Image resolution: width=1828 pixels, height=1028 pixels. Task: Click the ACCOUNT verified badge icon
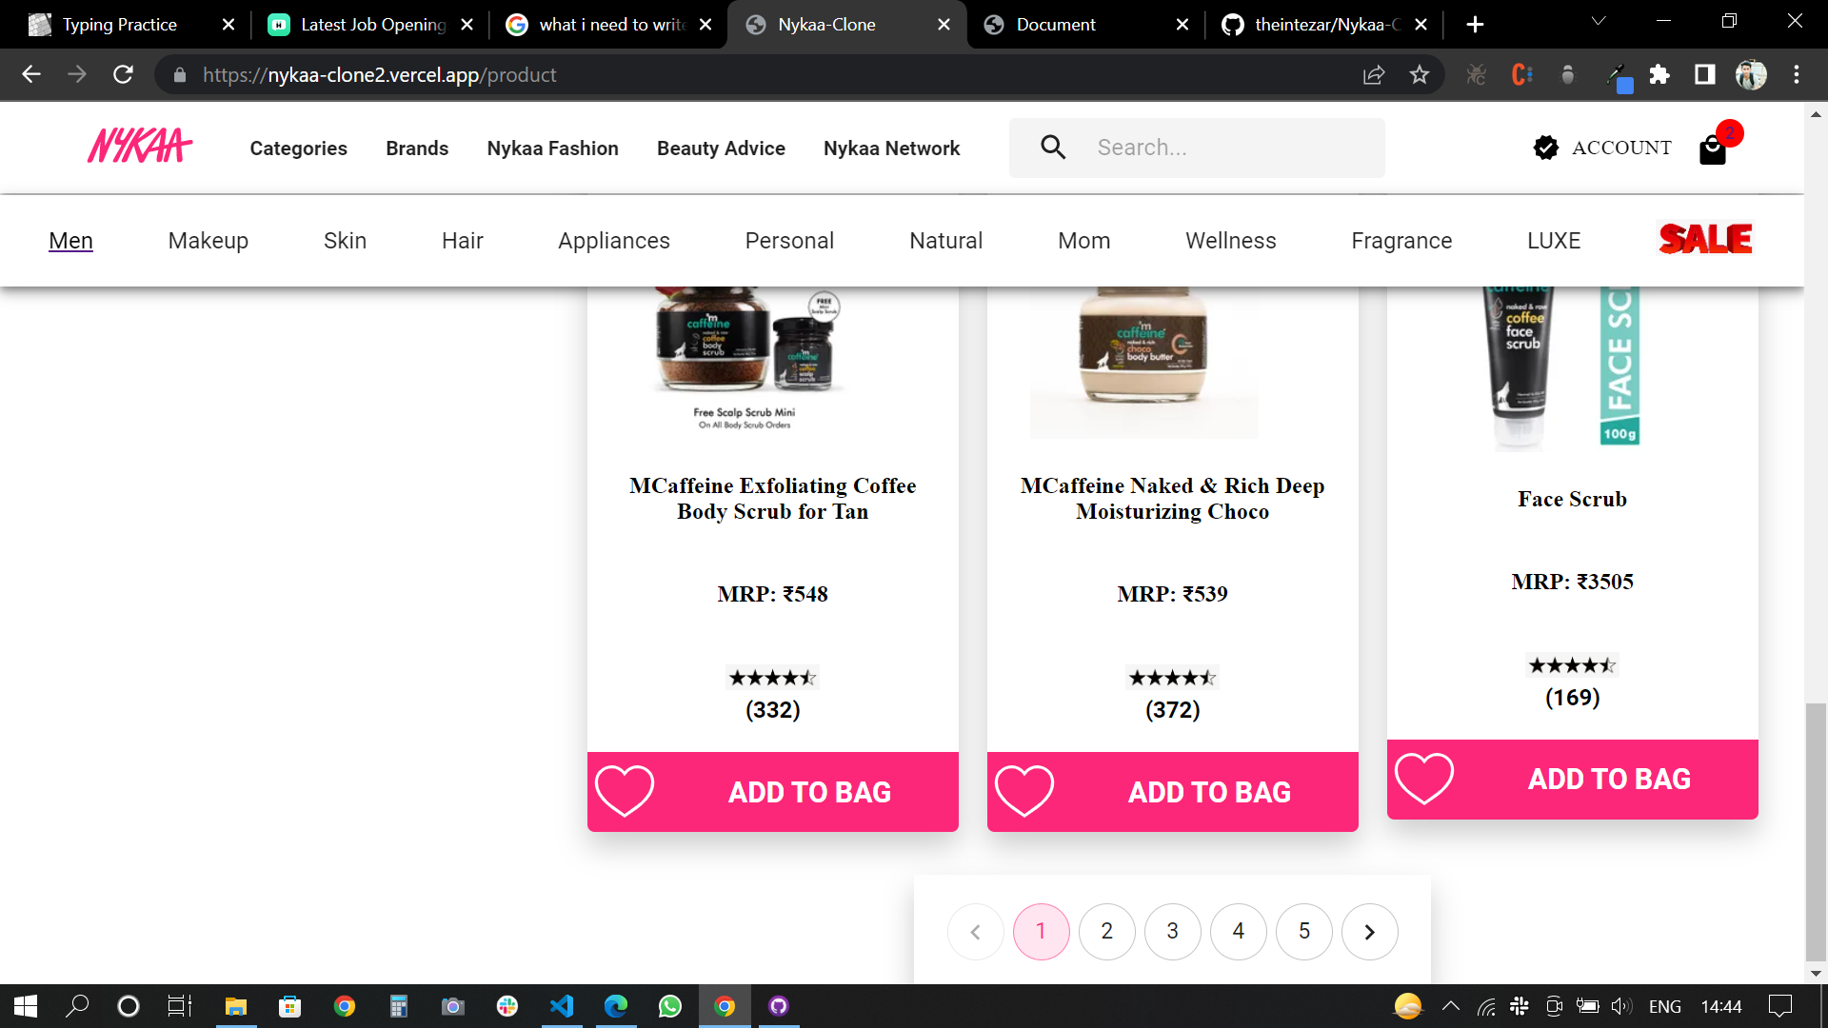pyautogui.click(x=1544, y=148)
